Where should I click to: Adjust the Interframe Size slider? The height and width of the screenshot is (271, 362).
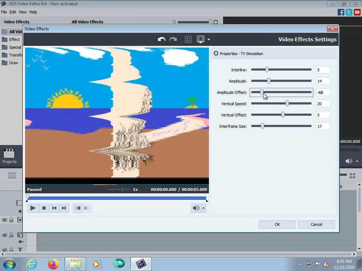(x=262, y=126)
